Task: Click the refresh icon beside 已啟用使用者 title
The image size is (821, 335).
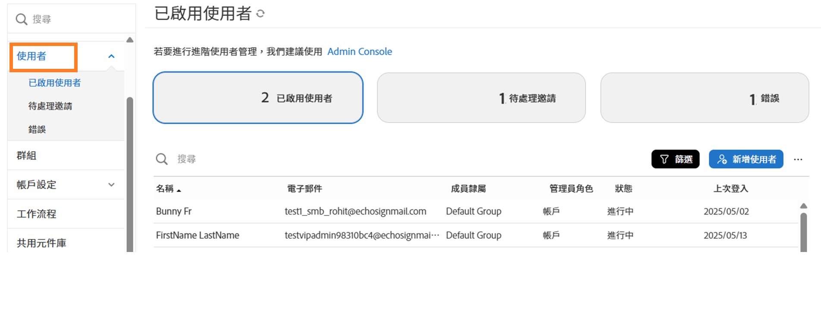Action: [260, 14]
